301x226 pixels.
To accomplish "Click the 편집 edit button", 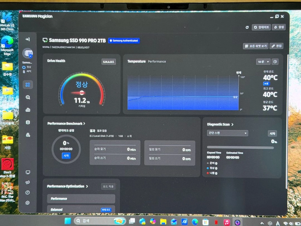I will coord(276,46).
